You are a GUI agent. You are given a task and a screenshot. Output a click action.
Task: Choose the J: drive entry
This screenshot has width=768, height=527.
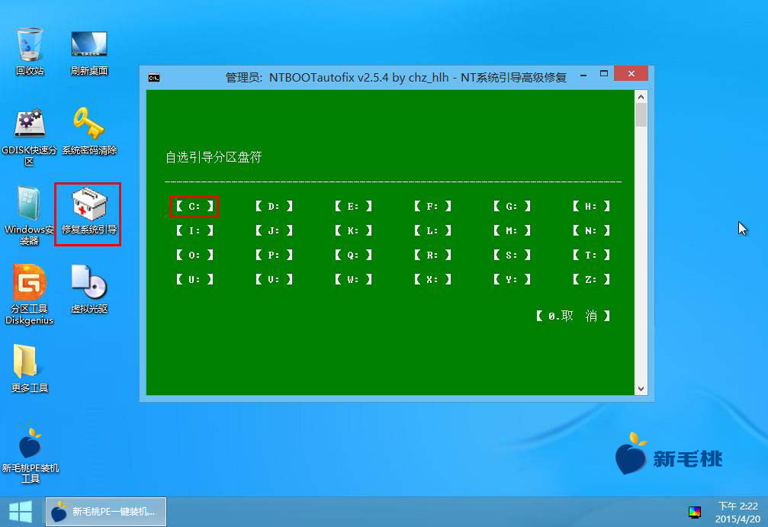point(274,230)
